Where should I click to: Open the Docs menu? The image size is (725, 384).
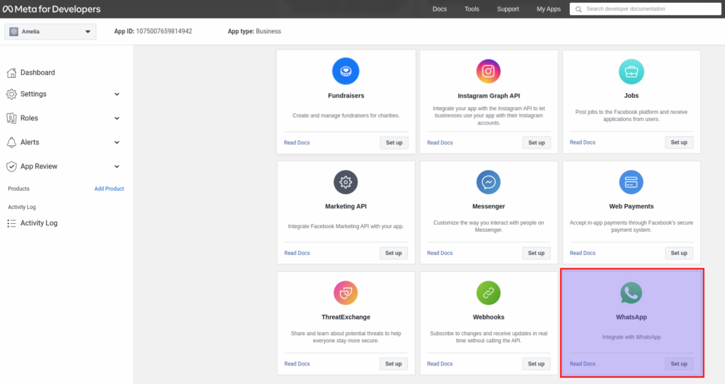point(439,9)
